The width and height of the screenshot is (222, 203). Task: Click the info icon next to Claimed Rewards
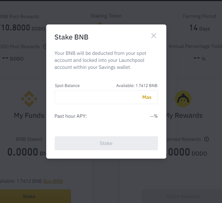click(x=207, y=139)
